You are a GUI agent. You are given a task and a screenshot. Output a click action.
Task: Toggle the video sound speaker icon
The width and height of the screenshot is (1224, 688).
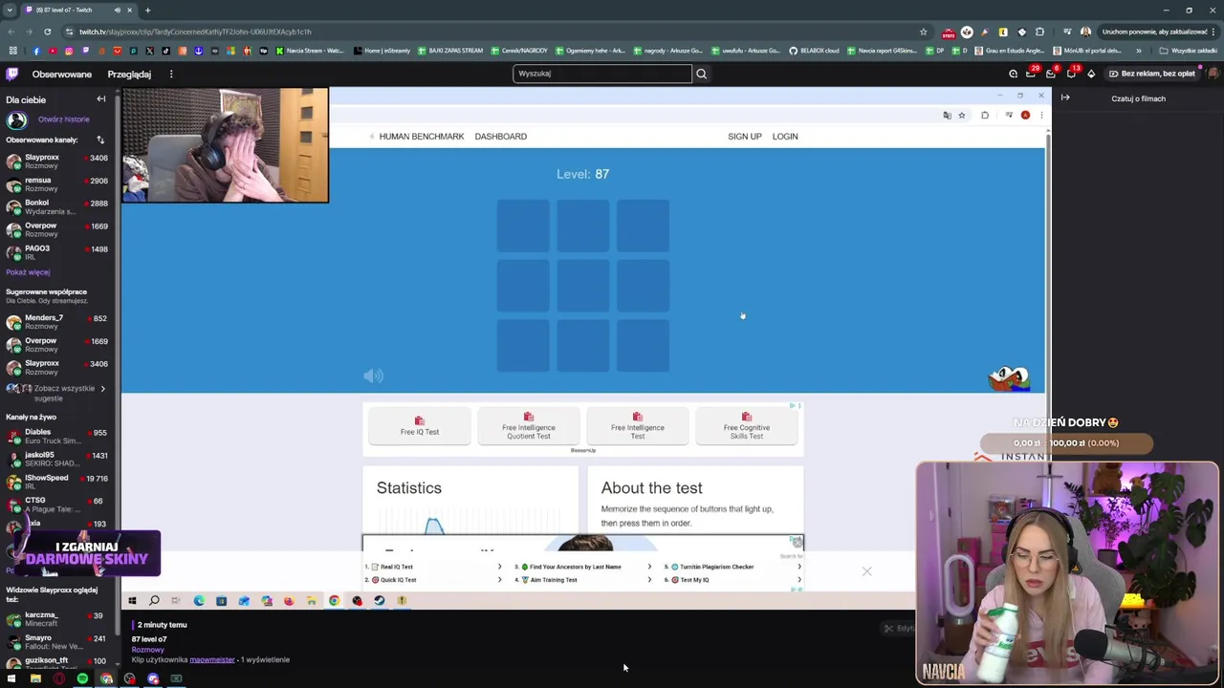[374, 376]
